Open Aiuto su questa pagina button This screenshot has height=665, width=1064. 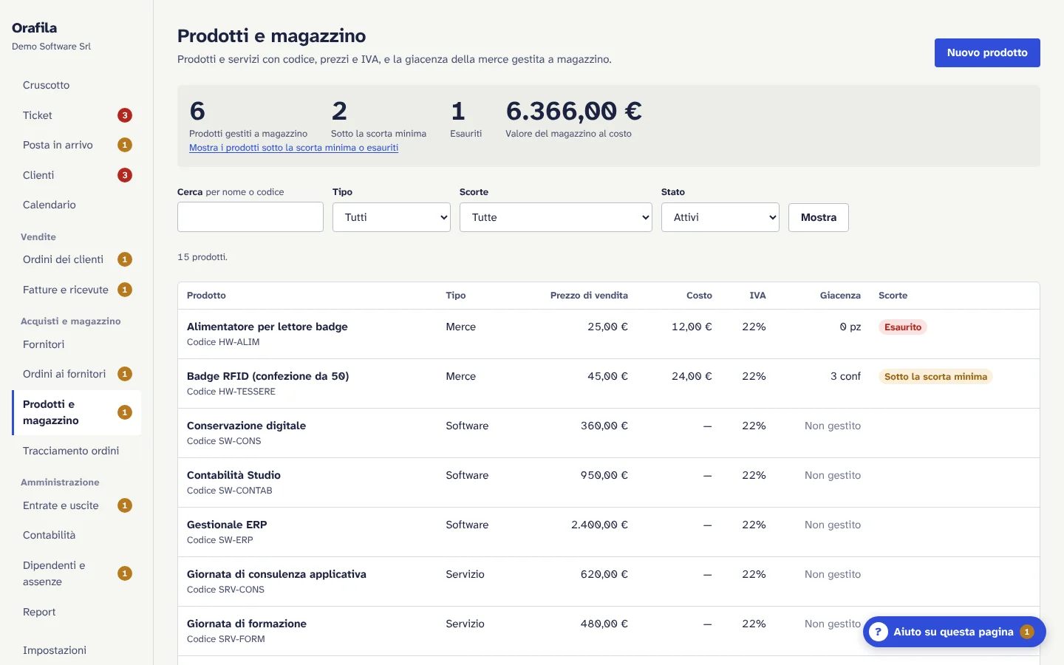(954, 632)
